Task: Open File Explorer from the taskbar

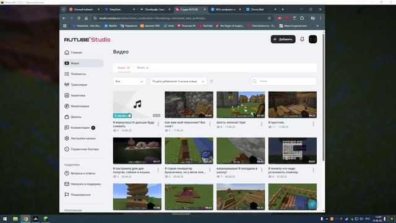Action: (x=15, y=219)
